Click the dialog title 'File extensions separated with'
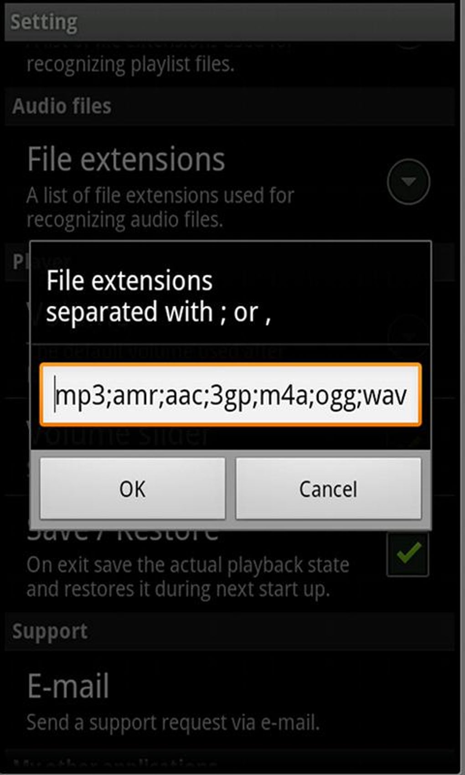465x775 pixels. pyautogui.click(x=159, y=296)
